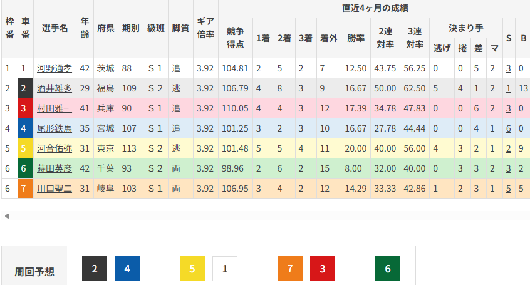This screenshot has width=530, height=285.
Task: Click the 川口聖二 rider name link
Action: (x=55, y=189)
